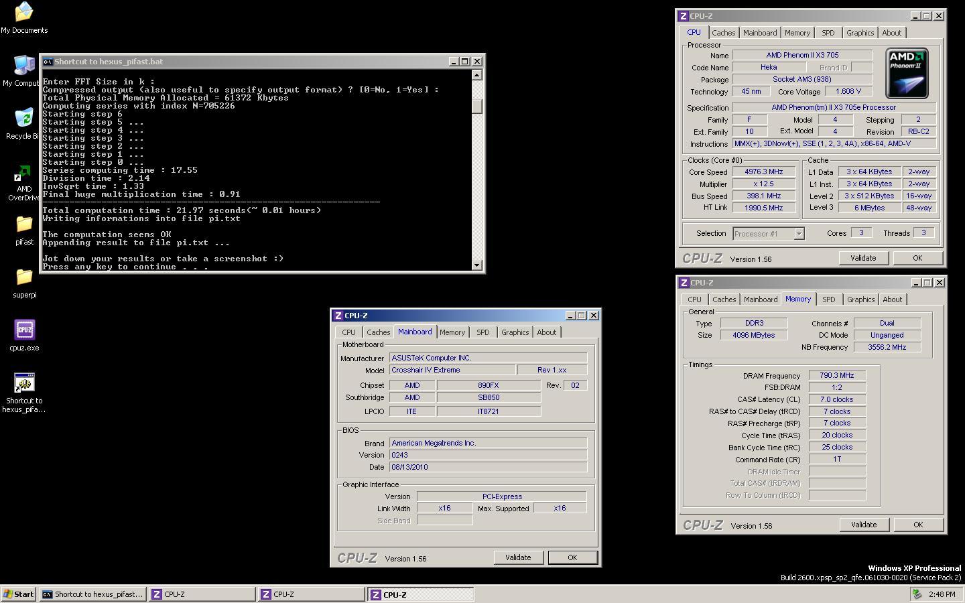Click CPU-Z icon in Mainboard window title
The width and height of the screenshot is (965, 603).
339,316
